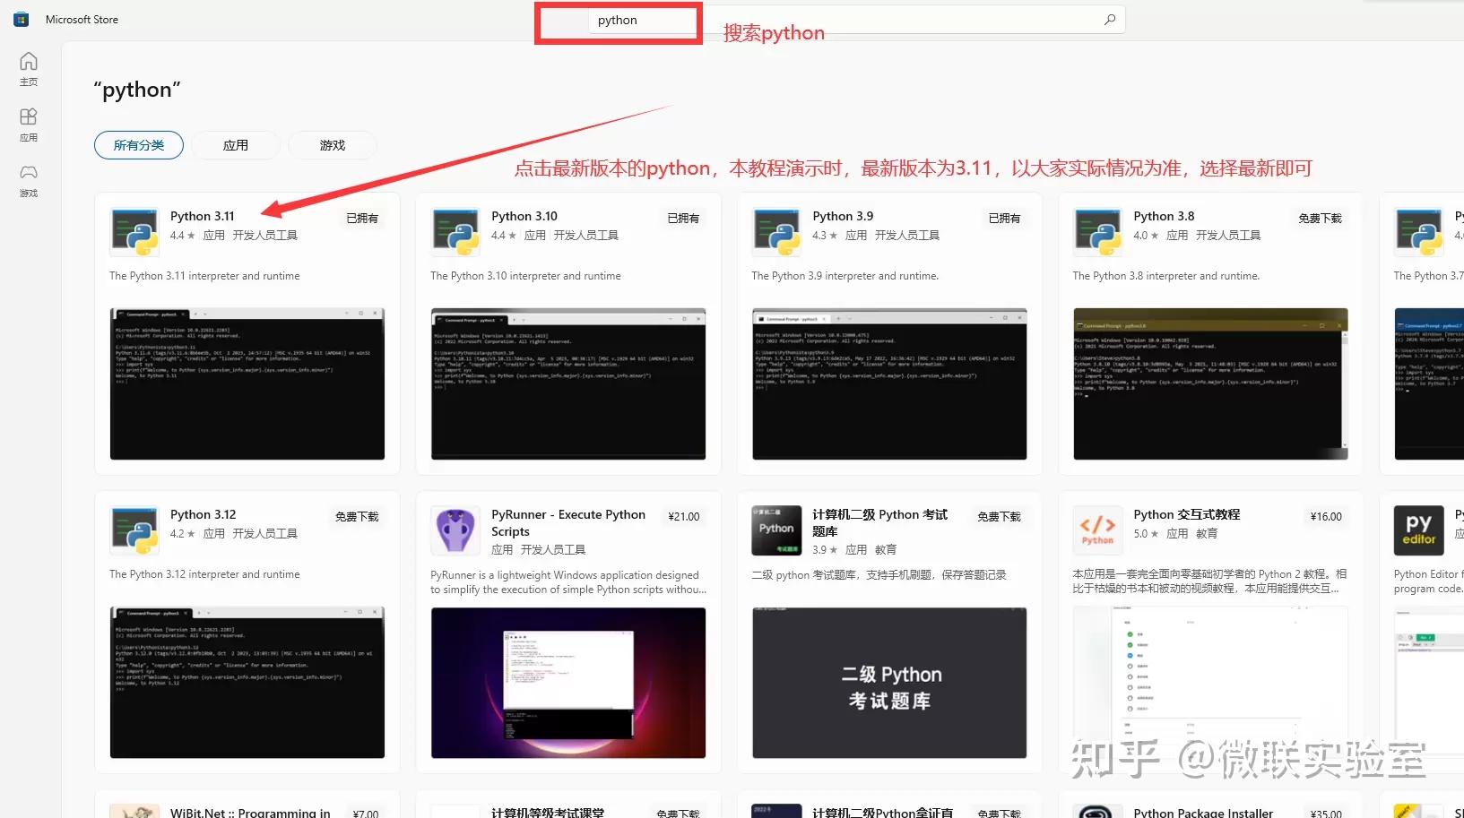
Task: Open the Python 3.10 title link
Action: tap(524, 216)
